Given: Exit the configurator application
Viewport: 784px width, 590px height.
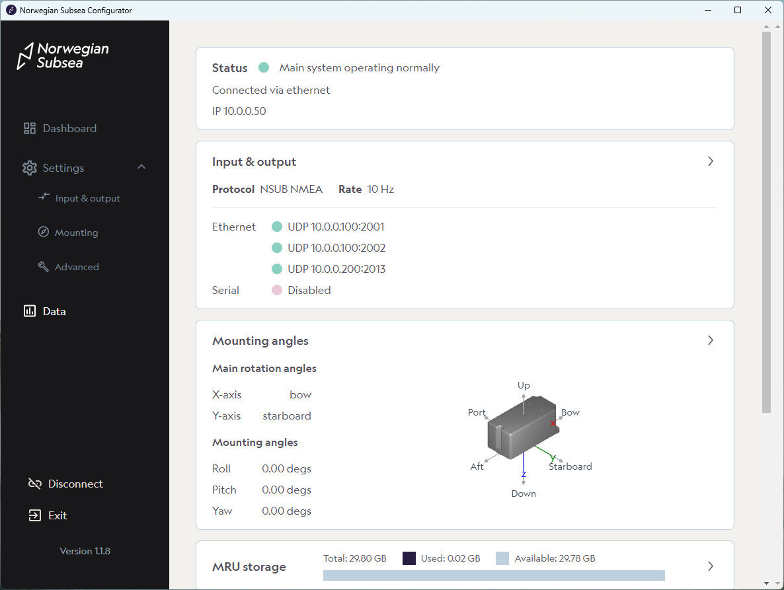Looking at the screenshot, I should 58,515.
